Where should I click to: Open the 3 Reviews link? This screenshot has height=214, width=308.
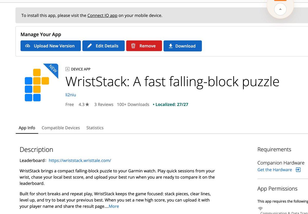(104, 104)
